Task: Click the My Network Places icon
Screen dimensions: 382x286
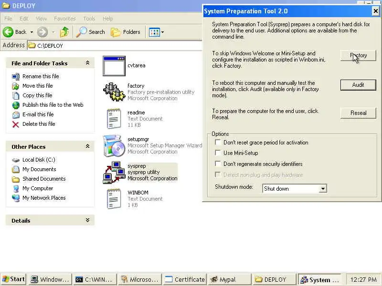Action: tap(16, 198)
